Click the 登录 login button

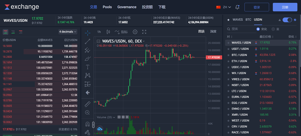(x=257, y=7)
